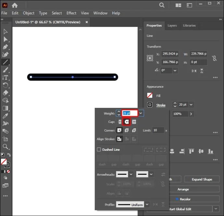Image resolution: width=224 pixels, height=216 pixels.
Task: Choose Round Cap option
Action: [x=126, y=122]
